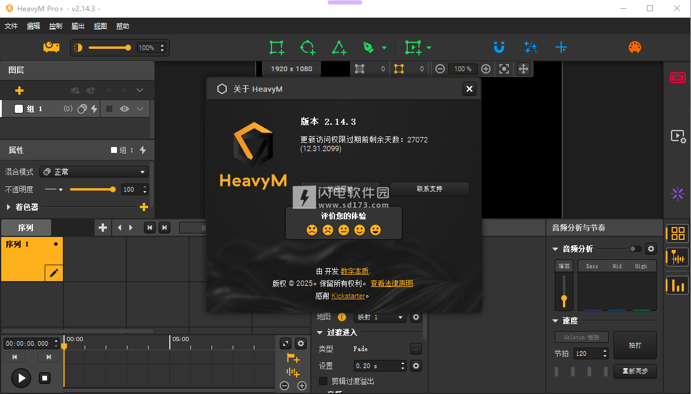Click the contact support button

click(x=430, y=189)
